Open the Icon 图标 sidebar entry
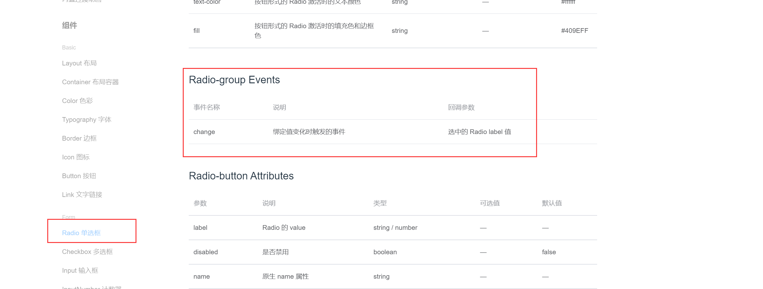 tap(75, 157)
